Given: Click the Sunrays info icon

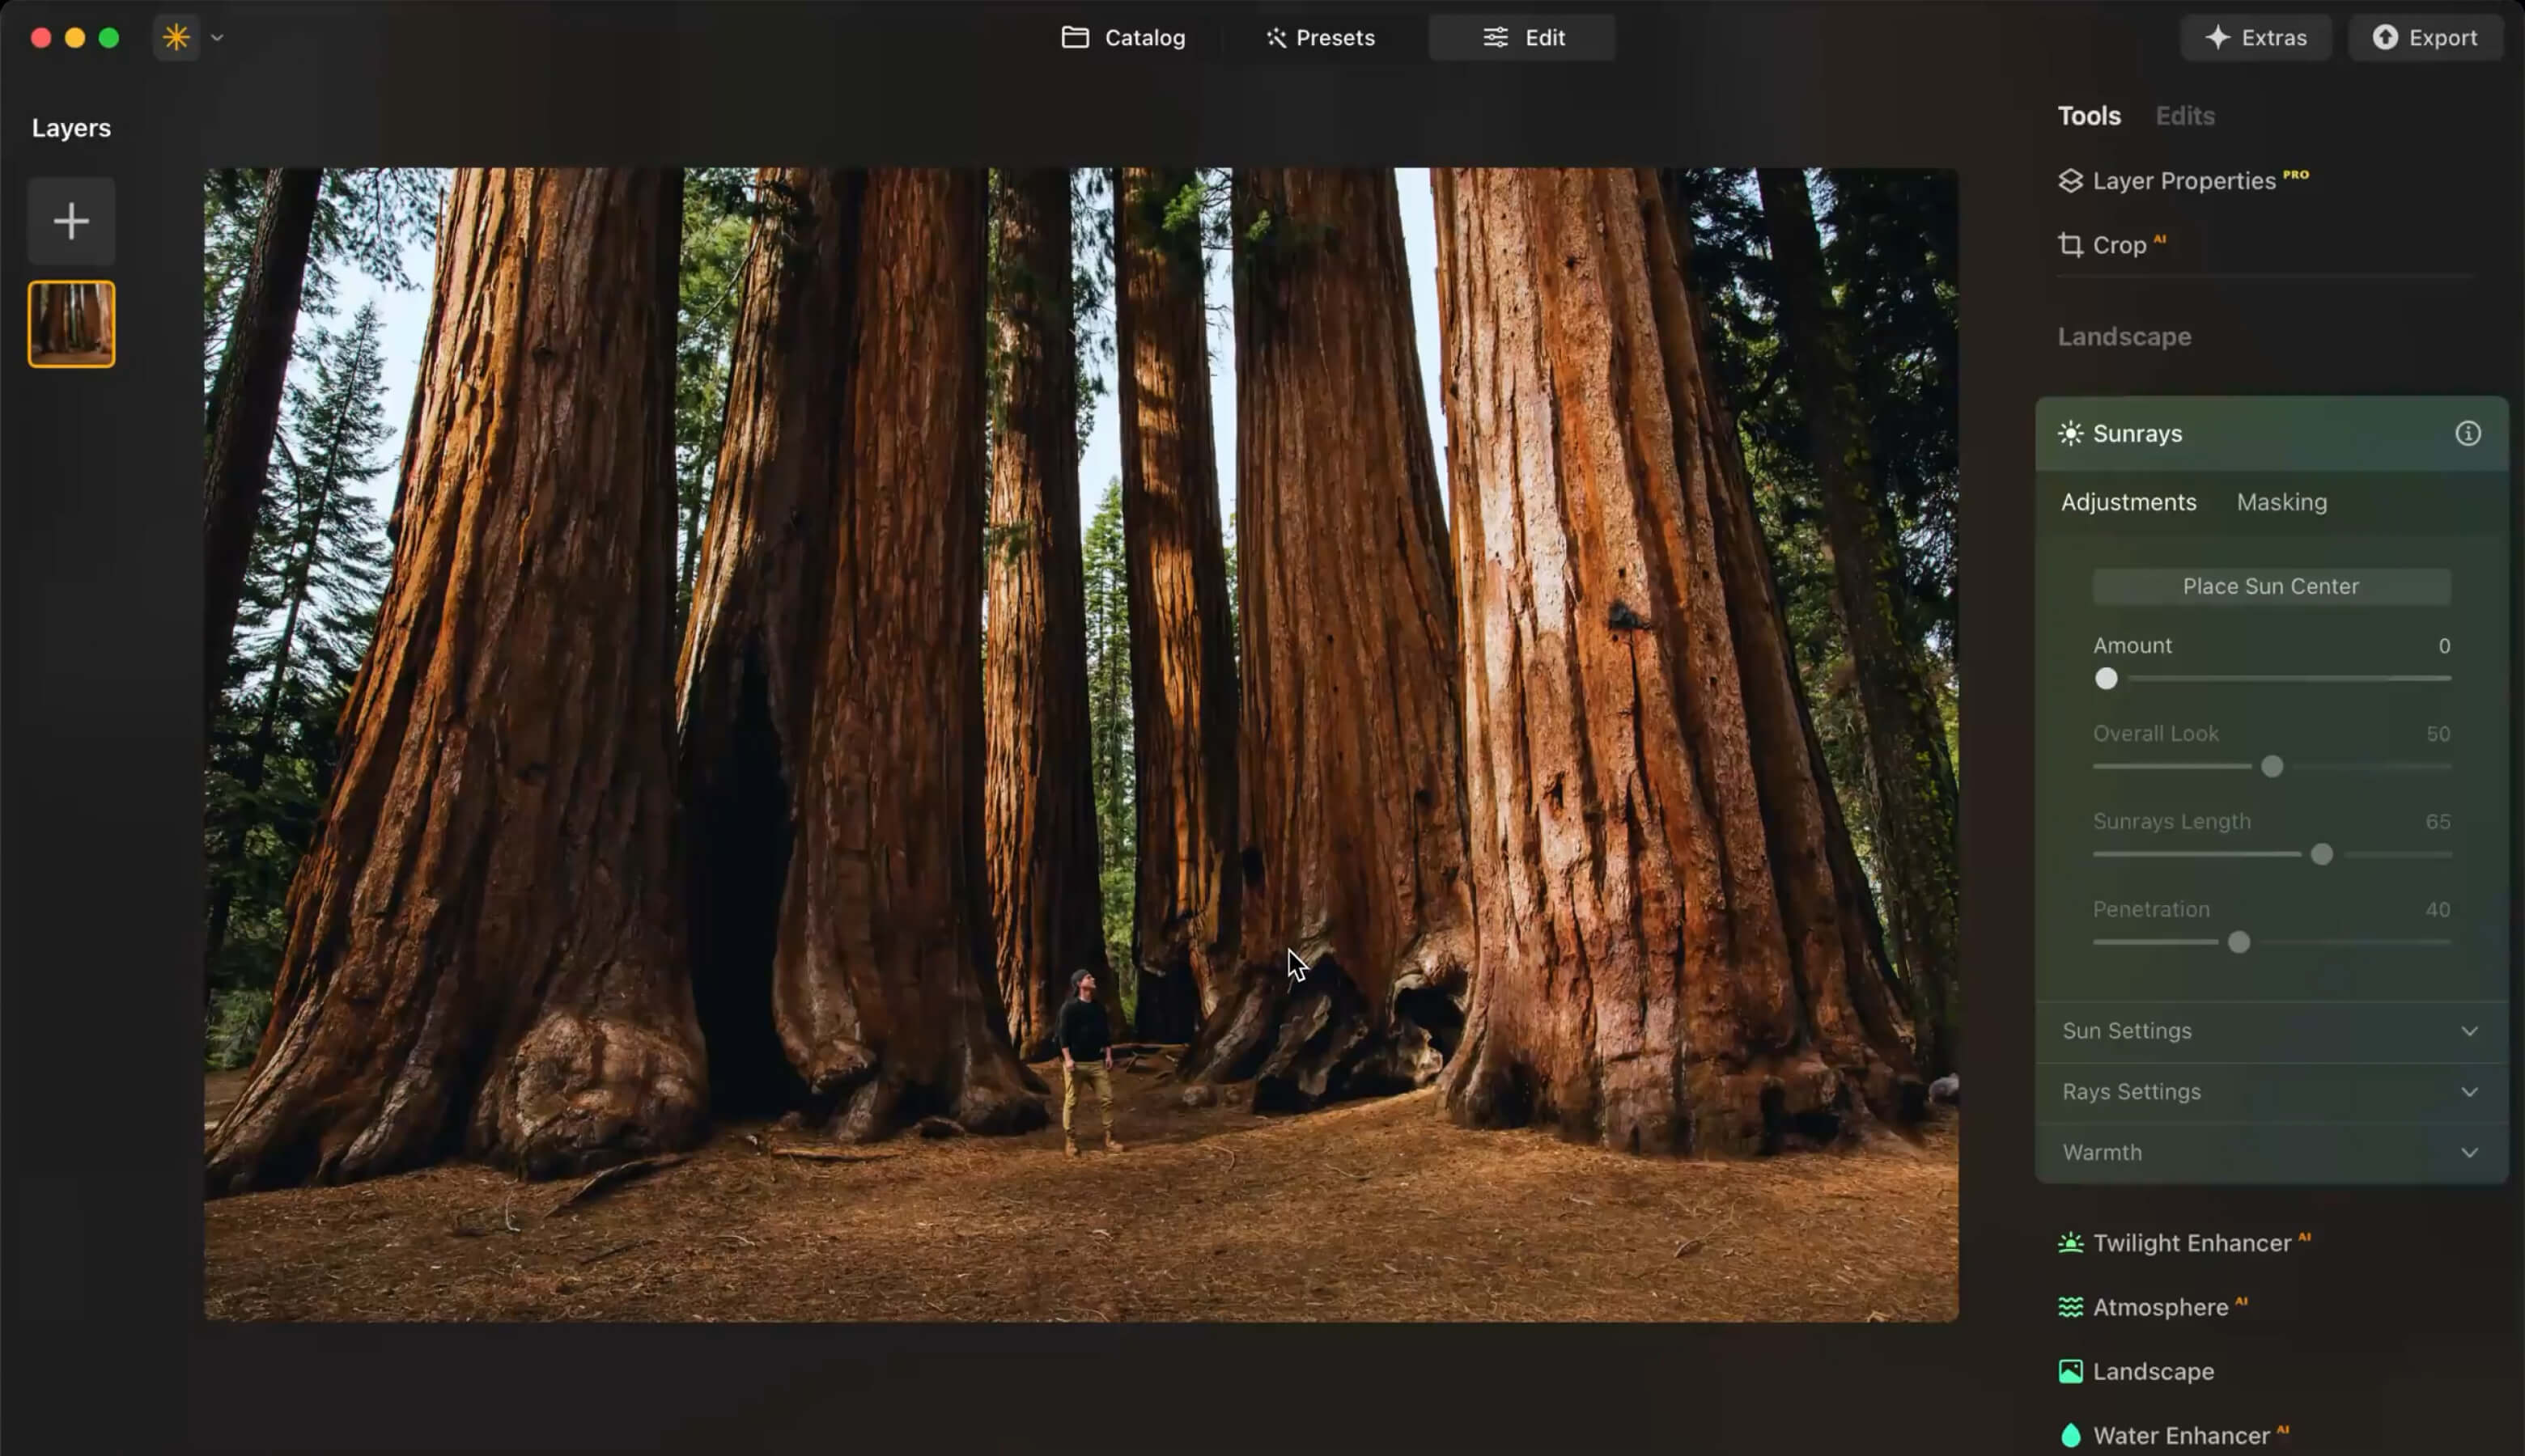Looking at the screenshot, I should click(2467, 433).
